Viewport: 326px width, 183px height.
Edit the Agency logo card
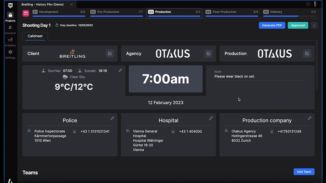208,53
